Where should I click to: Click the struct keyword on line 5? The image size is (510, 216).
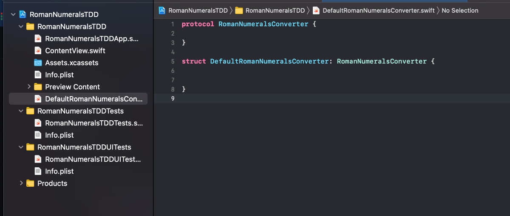click(194, 61)
